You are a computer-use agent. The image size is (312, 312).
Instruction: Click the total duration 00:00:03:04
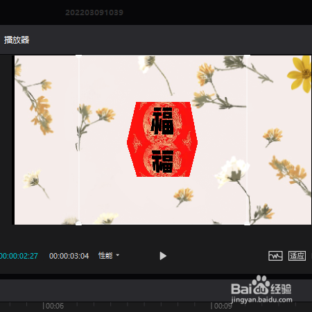(x=69, y=256)
